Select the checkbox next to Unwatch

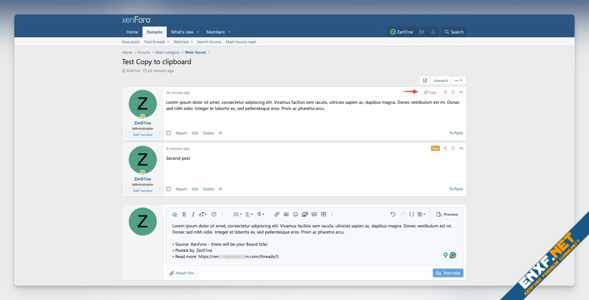point(425,80)
